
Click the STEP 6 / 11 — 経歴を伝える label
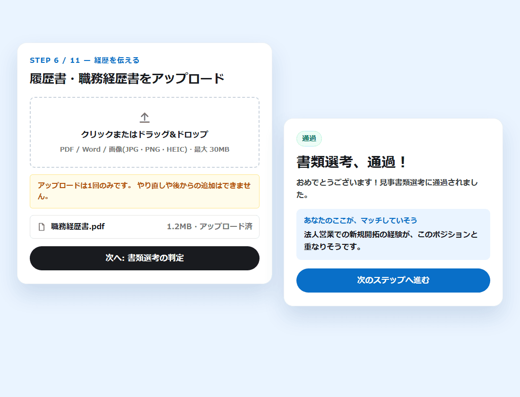pyautogui.click(x=85, y=60)
